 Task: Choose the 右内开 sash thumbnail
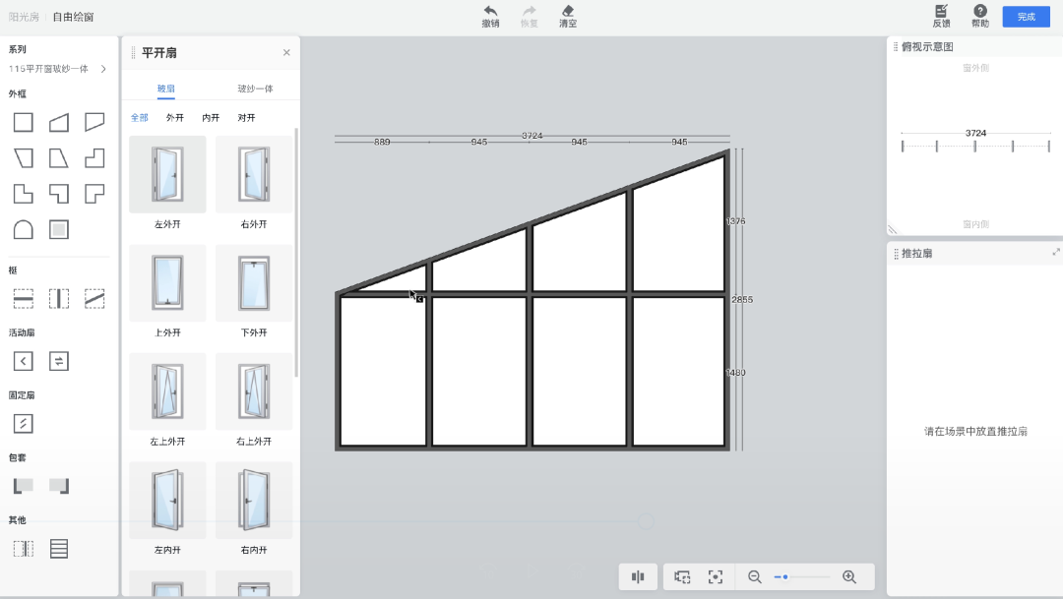[254, 500]
